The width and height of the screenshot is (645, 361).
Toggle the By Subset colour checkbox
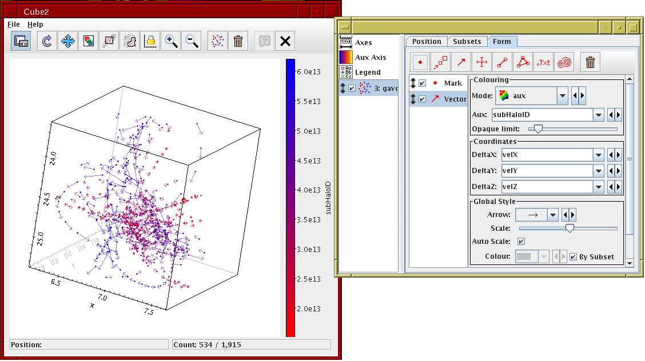pyautogui.click(x=573, y=257)
